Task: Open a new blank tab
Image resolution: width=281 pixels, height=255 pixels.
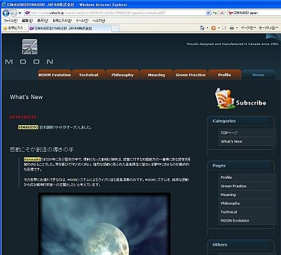Action: 115,28
